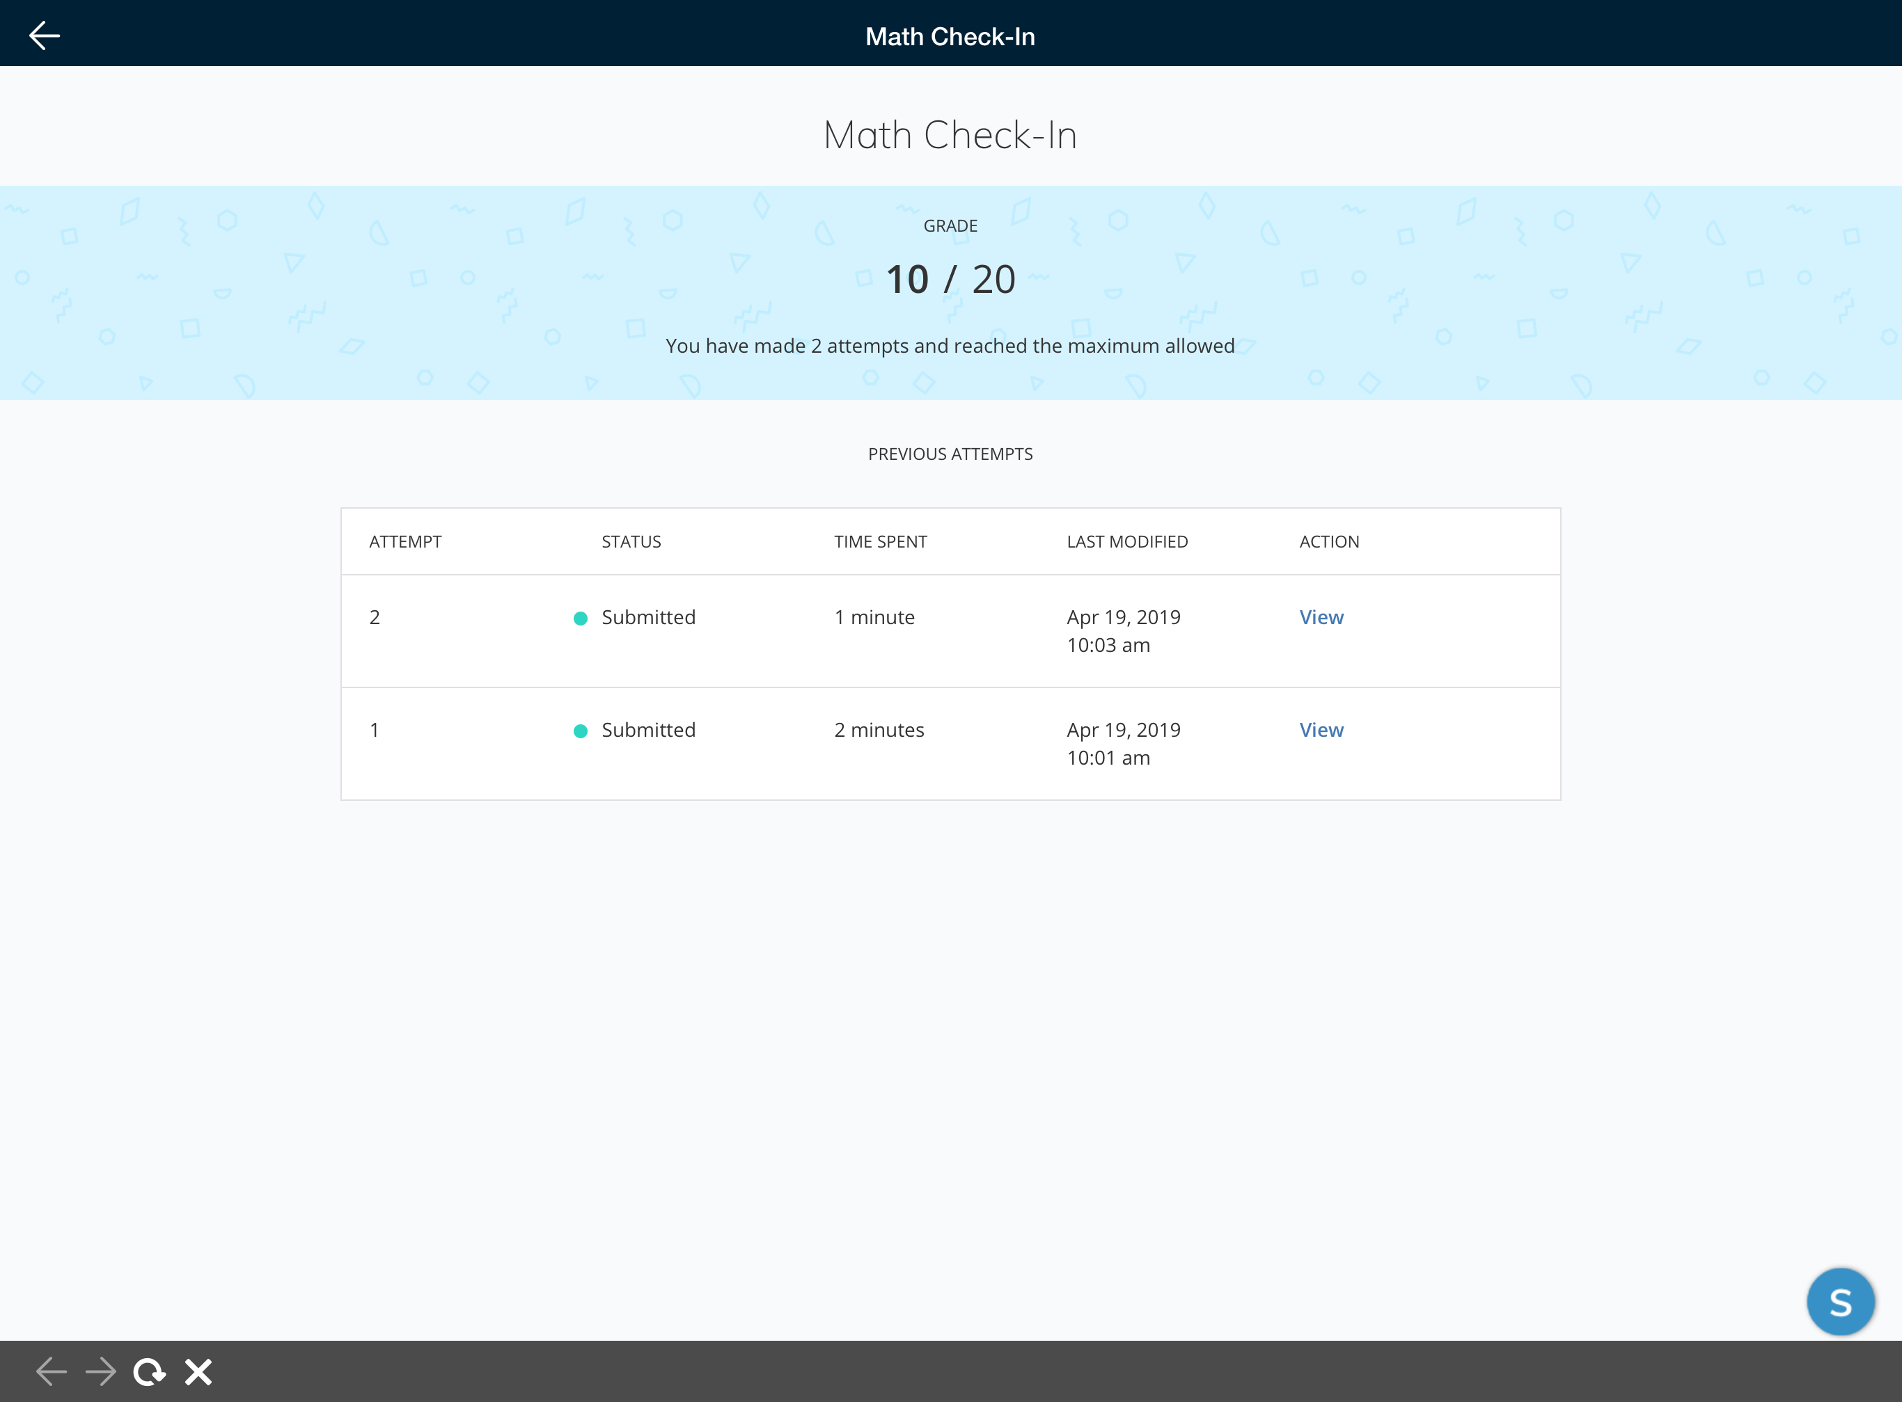1902x1402 pixels.
Task: Click the PREVIOUS ATTEMPTS section label
Action: point(950,454)
